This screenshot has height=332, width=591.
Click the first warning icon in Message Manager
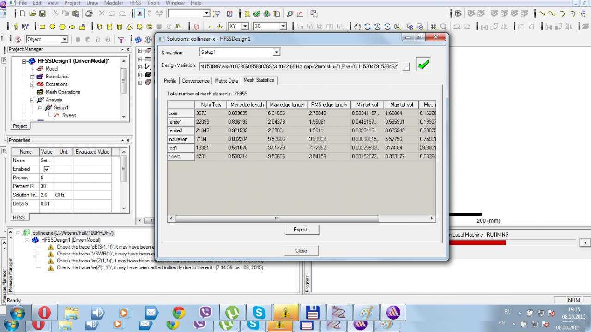coord(51,247)
